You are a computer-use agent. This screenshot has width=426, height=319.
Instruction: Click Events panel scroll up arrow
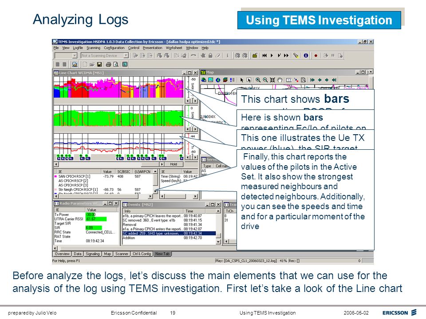coord(218,211)
